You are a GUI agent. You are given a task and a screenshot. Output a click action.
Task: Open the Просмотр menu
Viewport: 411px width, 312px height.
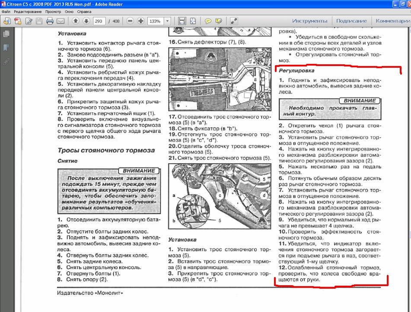click(x=53, y=12)
